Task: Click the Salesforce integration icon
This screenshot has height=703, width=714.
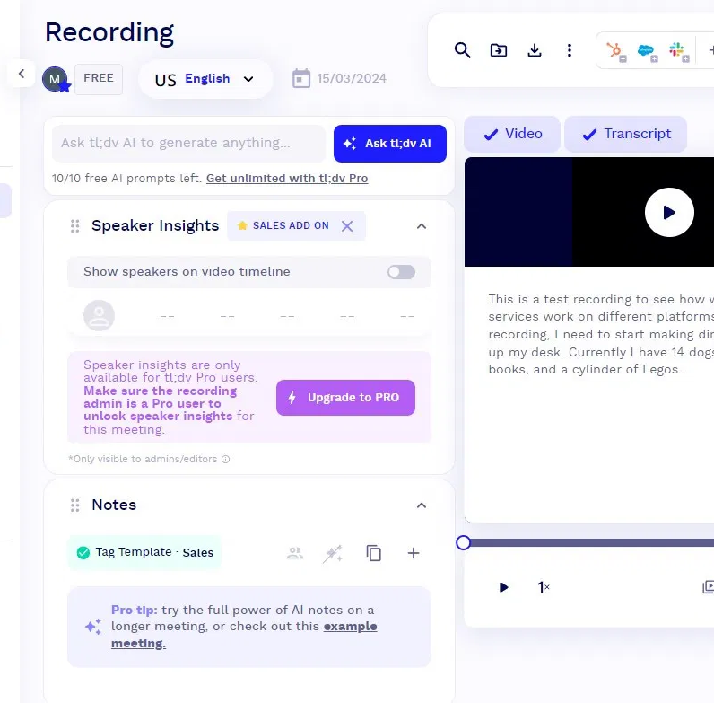Action: (x=647, y=51)
